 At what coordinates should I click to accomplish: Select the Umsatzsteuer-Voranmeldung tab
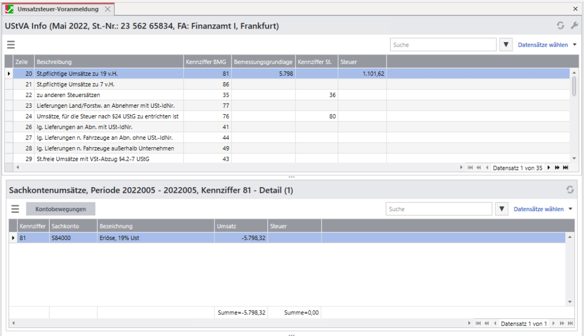(x=58, y=9)
